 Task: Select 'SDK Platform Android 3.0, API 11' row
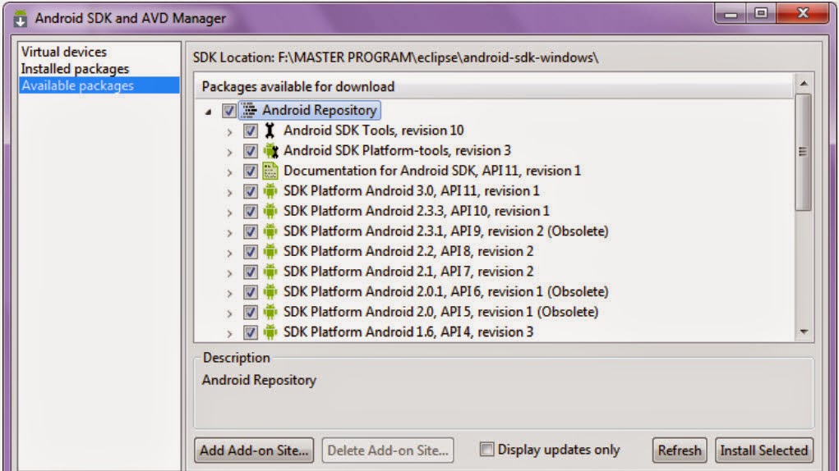tap(411, 190)
